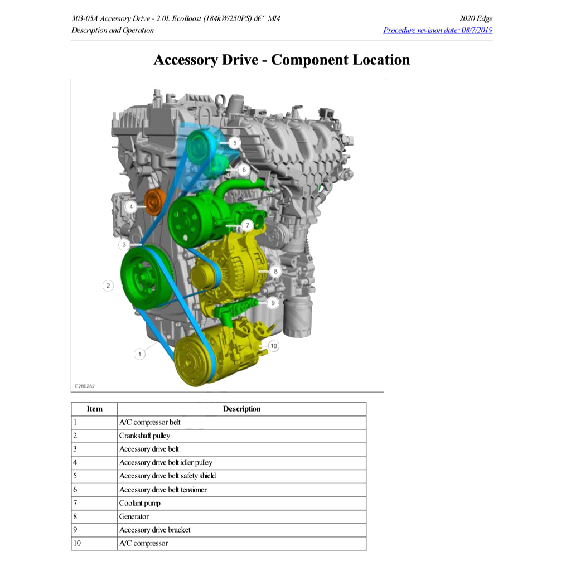
Task: Open the Procedure revision date link
Action: (x=438, y=30)
